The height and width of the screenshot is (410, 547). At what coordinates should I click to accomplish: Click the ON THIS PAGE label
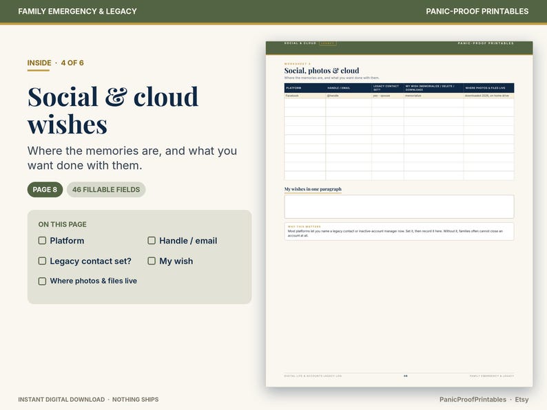pos(63,224)
